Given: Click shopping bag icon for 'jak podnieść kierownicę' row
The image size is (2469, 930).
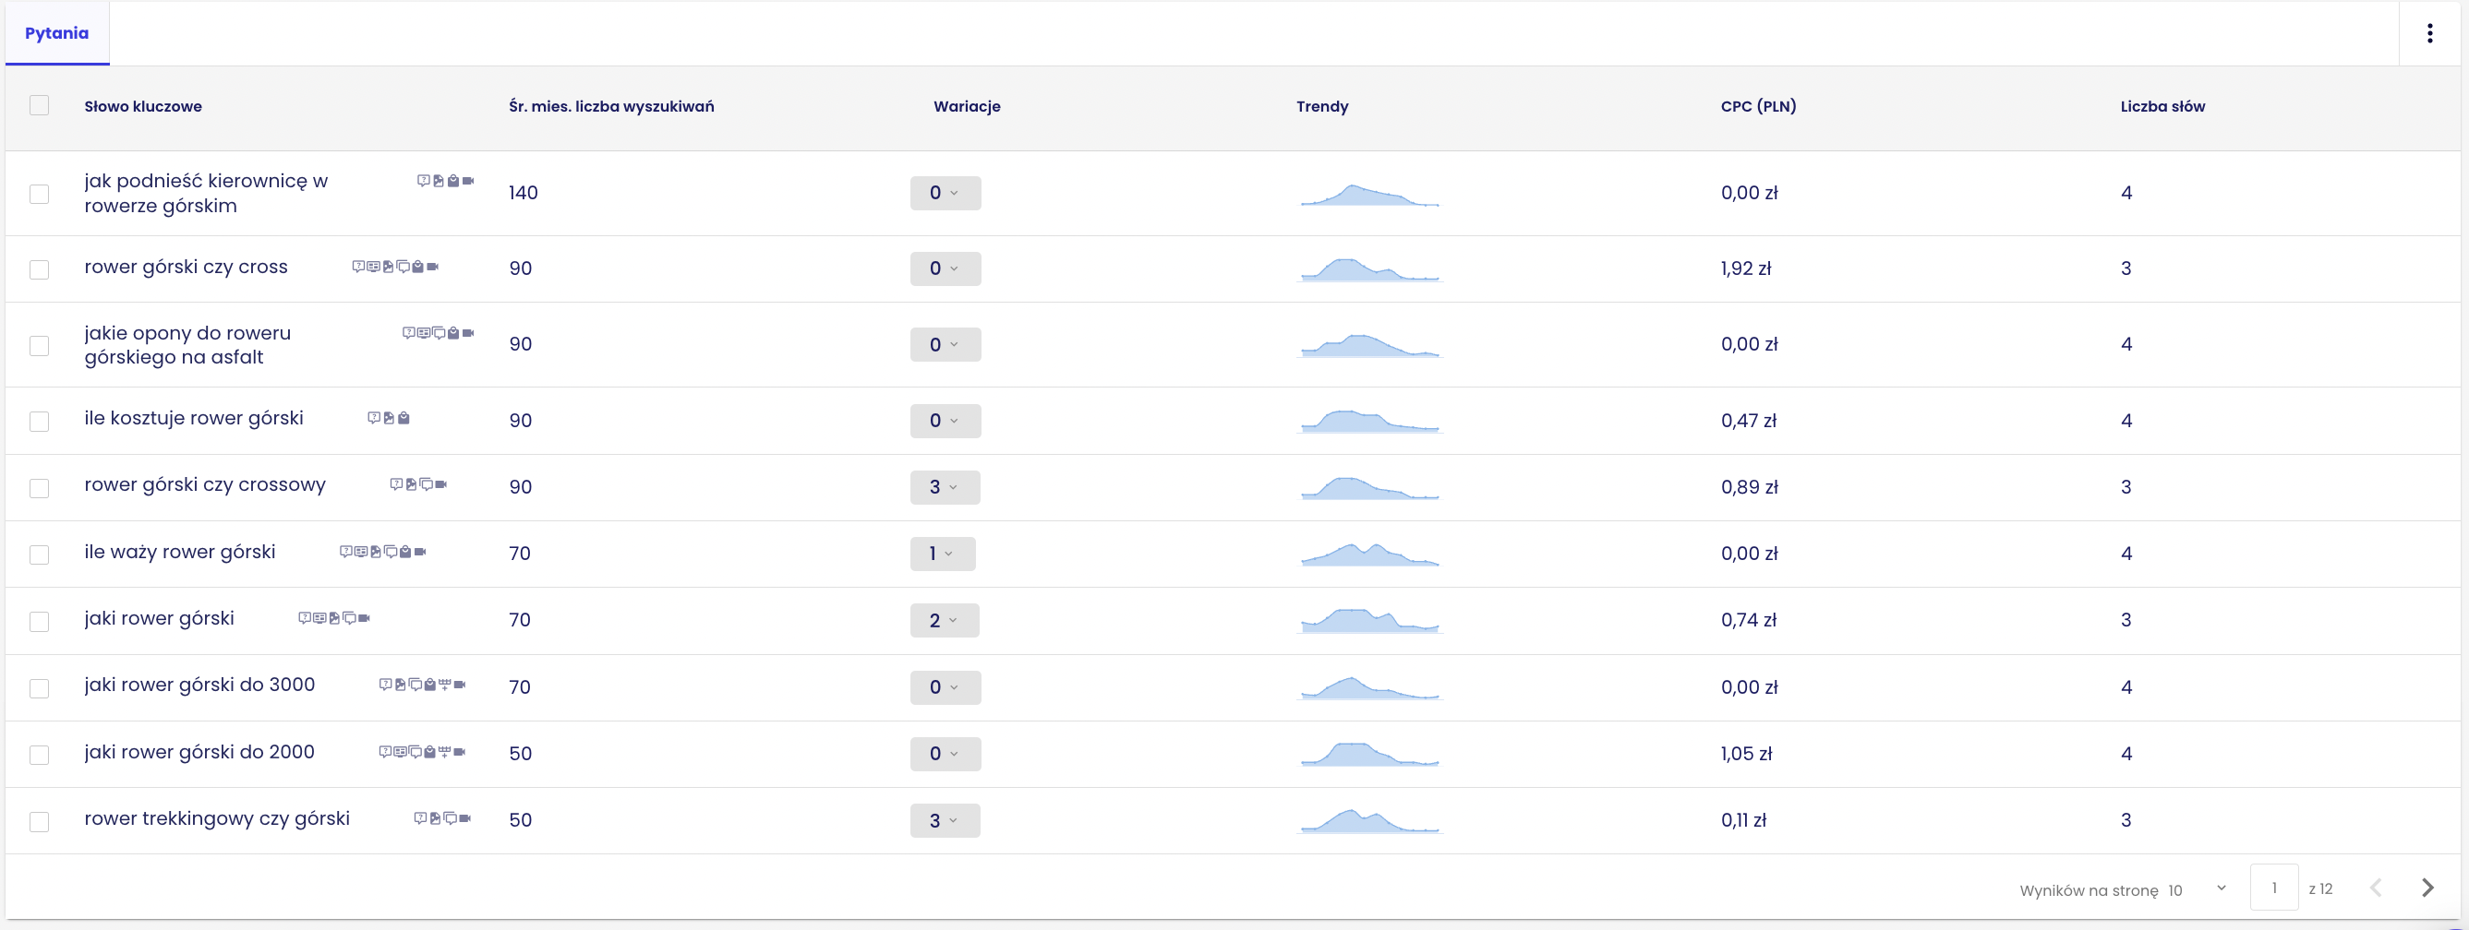Looking at the screenshot, I should (x=453, y=180).
